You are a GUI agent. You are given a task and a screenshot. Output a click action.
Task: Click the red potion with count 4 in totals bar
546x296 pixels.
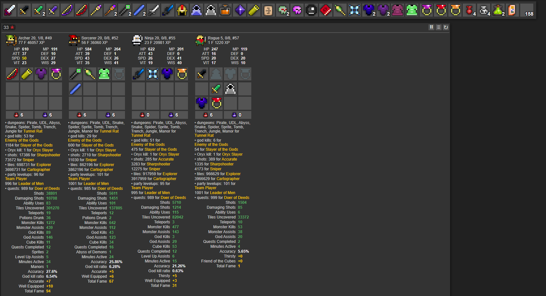(469, 10)
